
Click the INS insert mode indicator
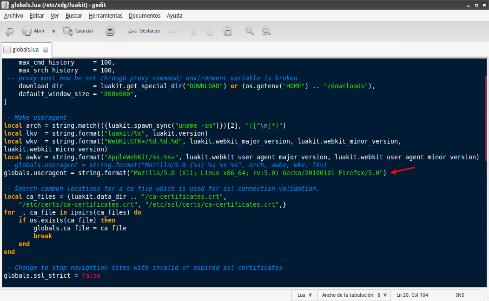[460, 295]
